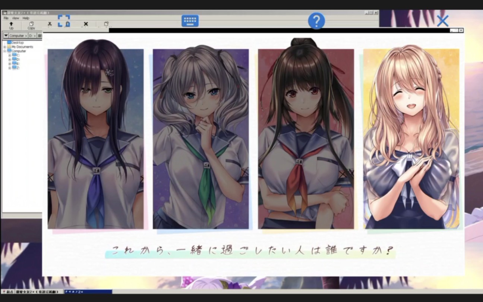The width and height of the screenshot is (483, 302).
Task: Select drive D: in the folder tree
Action: coord(16,59)
